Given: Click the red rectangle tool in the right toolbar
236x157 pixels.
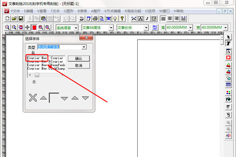Looking at the screenshot, I should (228, 58).
